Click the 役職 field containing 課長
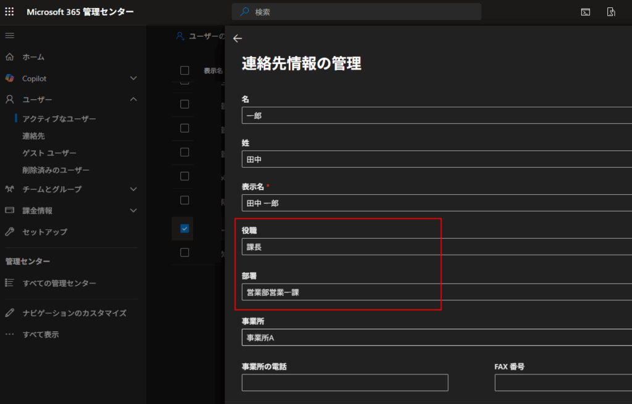 pos(437,247)
